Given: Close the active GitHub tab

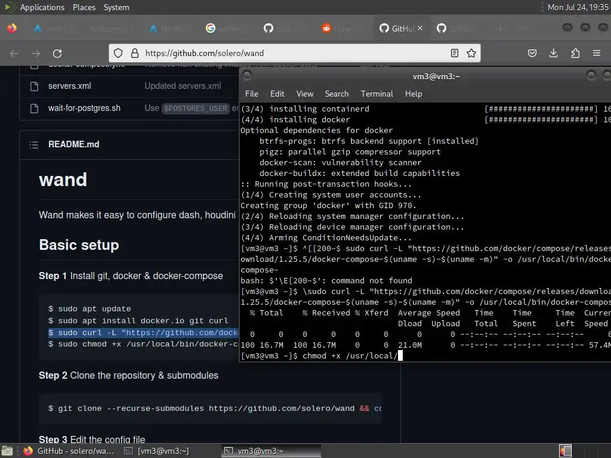Looking at the screenshot, I should pyautogui.click(x=420, y=28).
